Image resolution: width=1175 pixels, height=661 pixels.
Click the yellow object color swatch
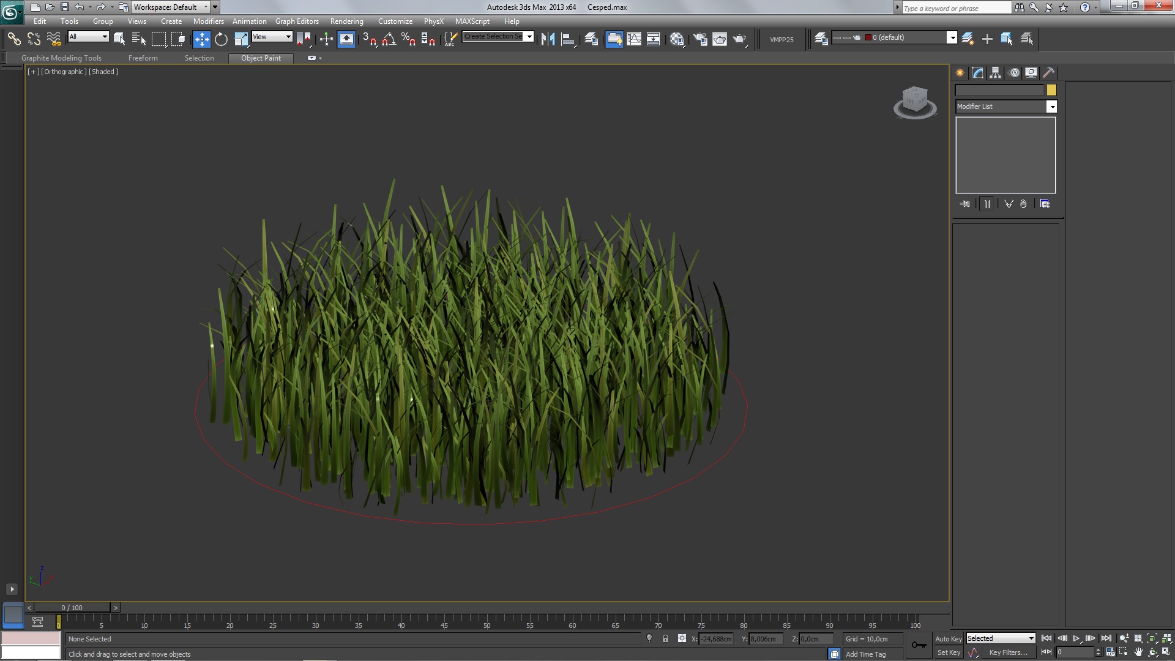tap(1051, 90)
